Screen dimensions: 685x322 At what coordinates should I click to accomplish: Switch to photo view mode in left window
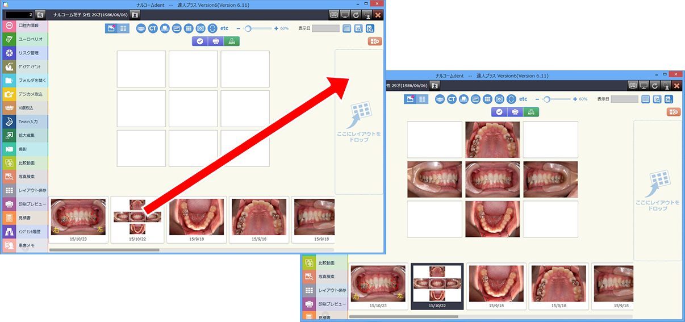(111, 28)
